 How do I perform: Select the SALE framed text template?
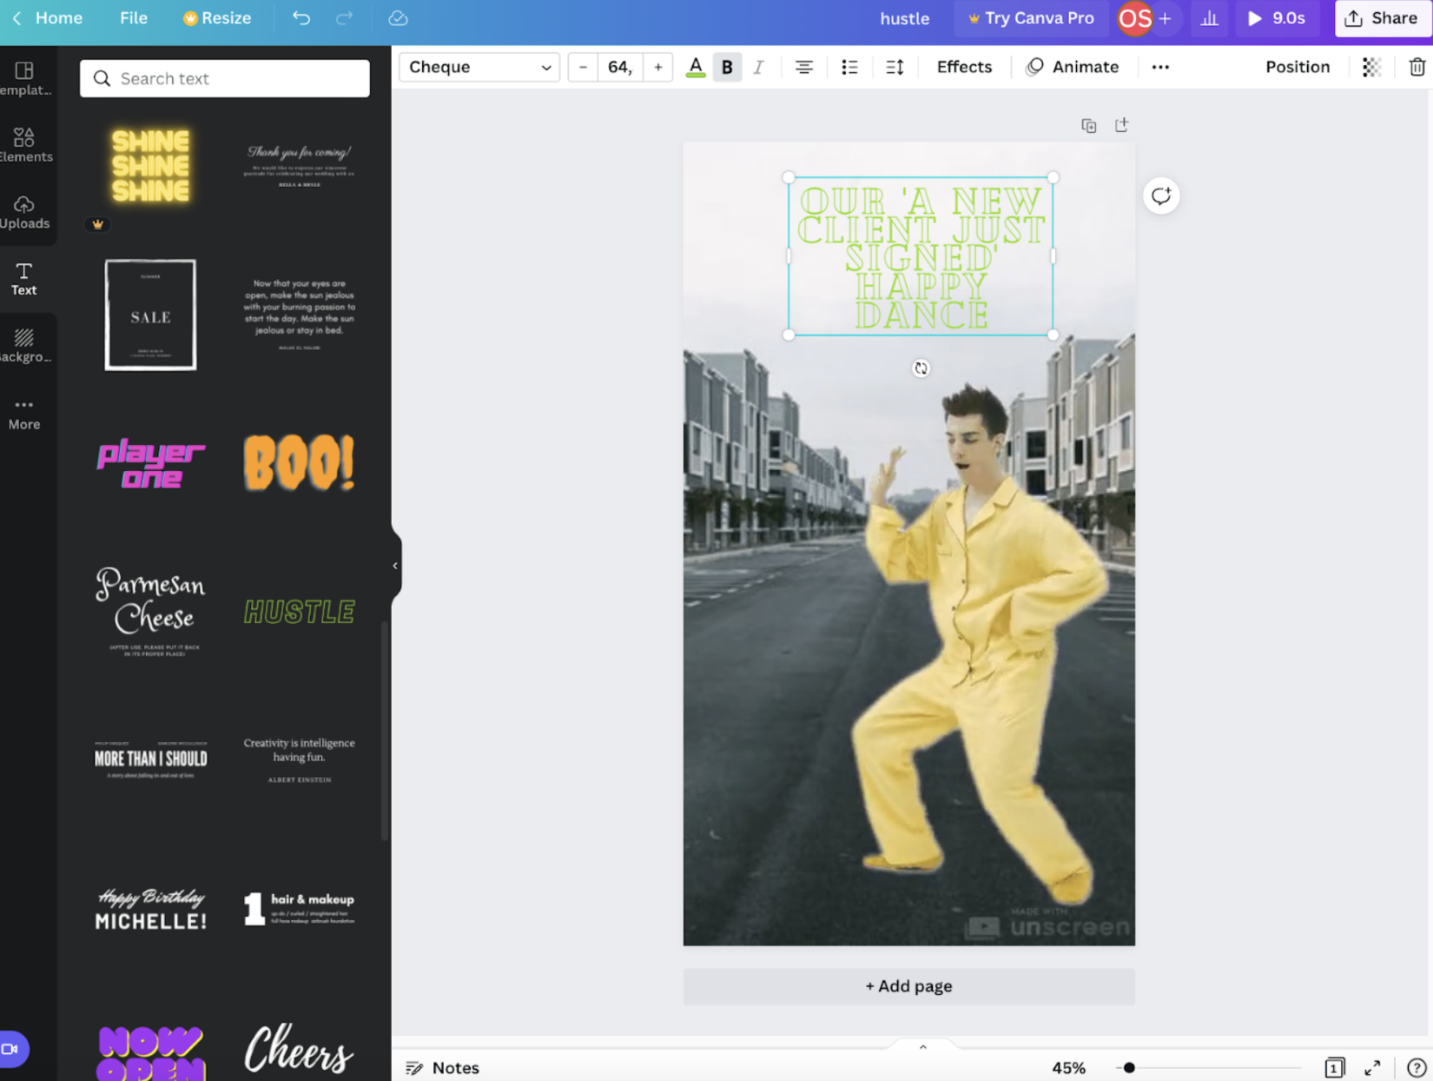pos(150,315)
